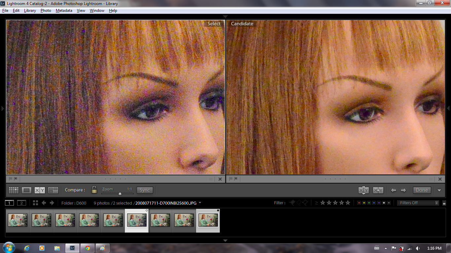Screen dimensions: 451x253
Task: Expand extra options beside Done button
Action: click(439, 190)
